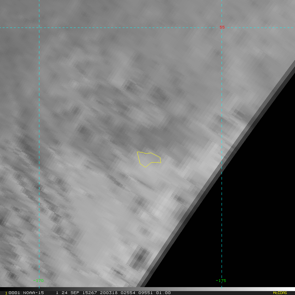Click the green -175 longitude label
This screenshot has width=295, height=295.
(x=221, y=281)
